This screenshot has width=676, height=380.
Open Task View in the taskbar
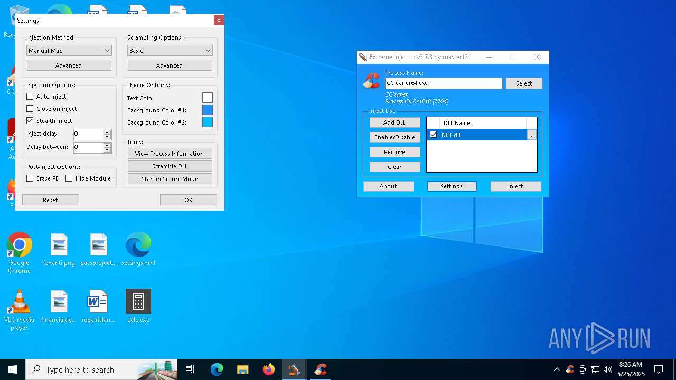190,369
